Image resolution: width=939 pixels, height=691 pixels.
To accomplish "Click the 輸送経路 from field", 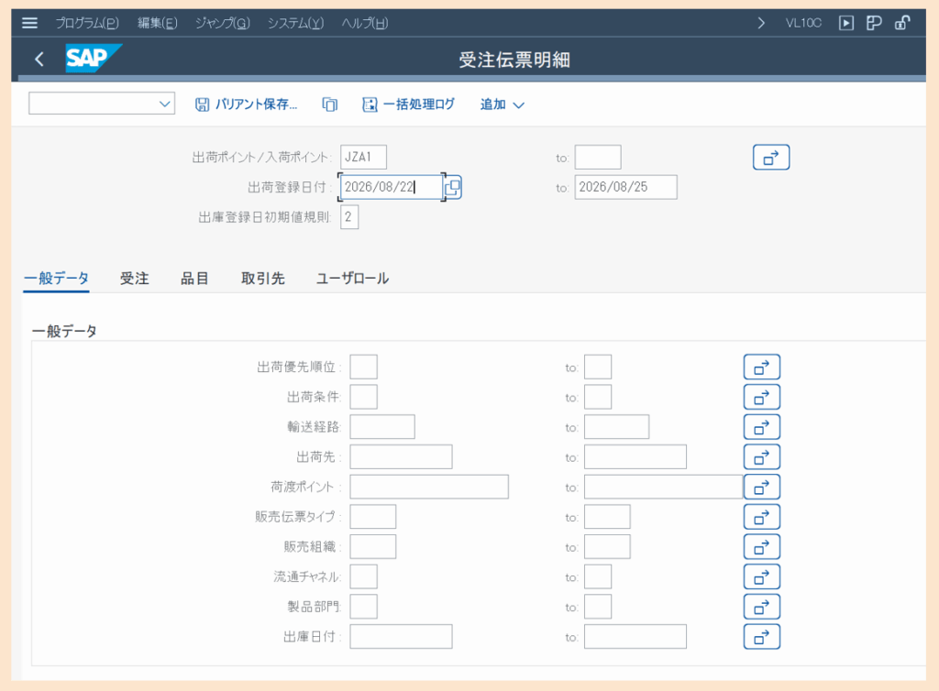I will coord(382,426).
